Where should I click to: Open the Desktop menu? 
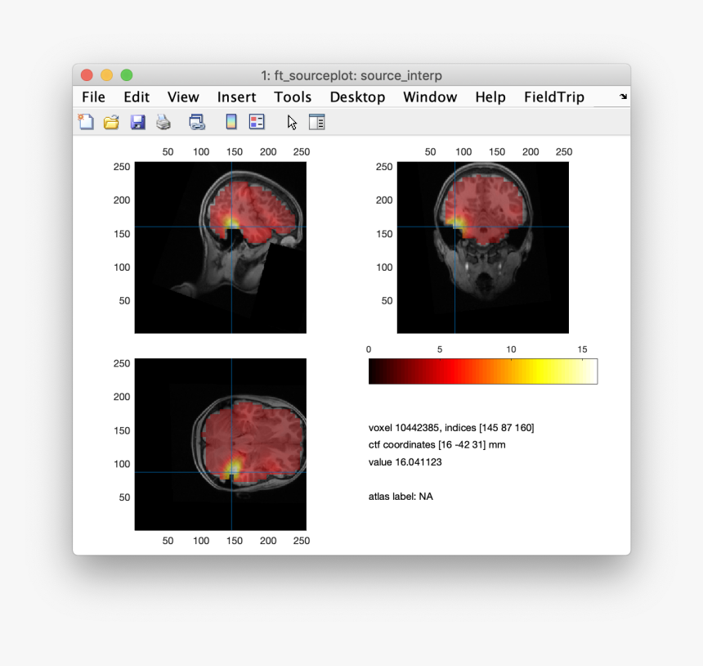[357, 97]
